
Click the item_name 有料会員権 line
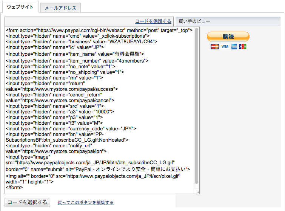click(x=75, y=54)
